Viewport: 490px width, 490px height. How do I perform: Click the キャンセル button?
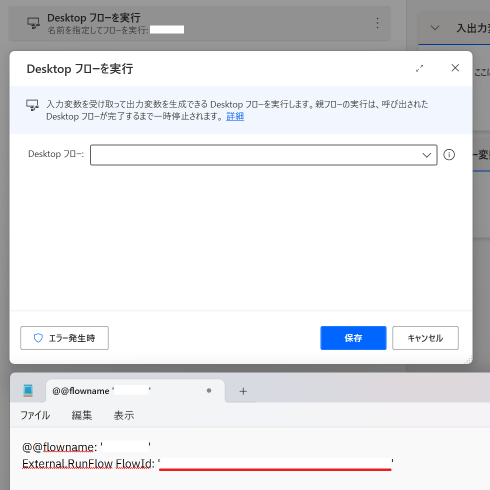tap(425, 338)
